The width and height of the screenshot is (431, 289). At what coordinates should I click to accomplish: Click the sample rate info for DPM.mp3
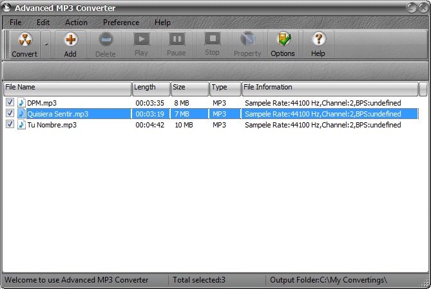[323, 103]
